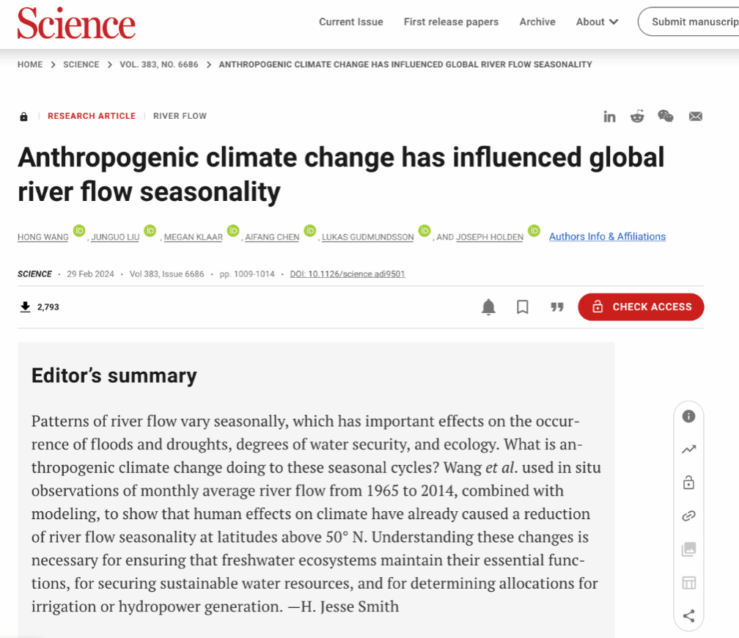Open Current Issue menu item
The width and height of the screenshot is (739, 638).
tap(351, 22)
